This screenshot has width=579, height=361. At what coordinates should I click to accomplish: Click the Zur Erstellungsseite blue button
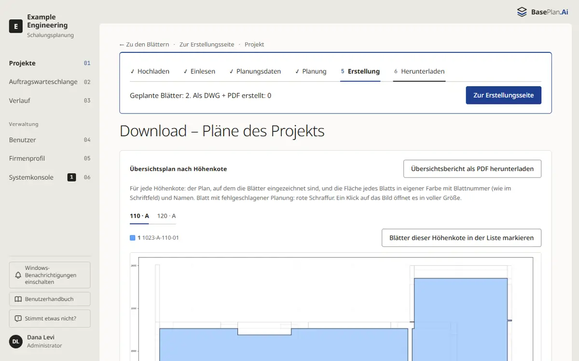click(x=503, y=95)
